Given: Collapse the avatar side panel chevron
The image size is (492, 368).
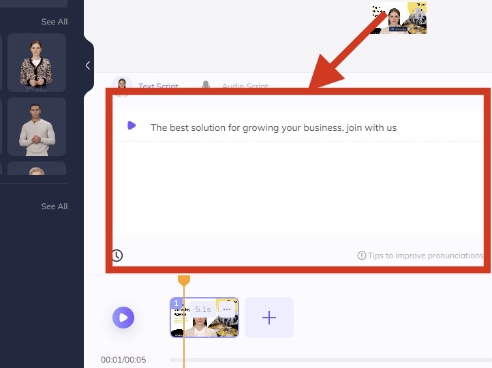Looking at the screenshot, I should [x=88, y=65].
